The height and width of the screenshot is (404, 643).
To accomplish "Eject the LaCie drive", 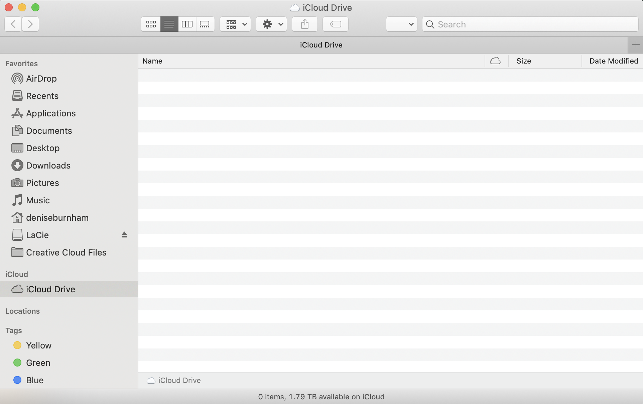I will click(124, 235).
